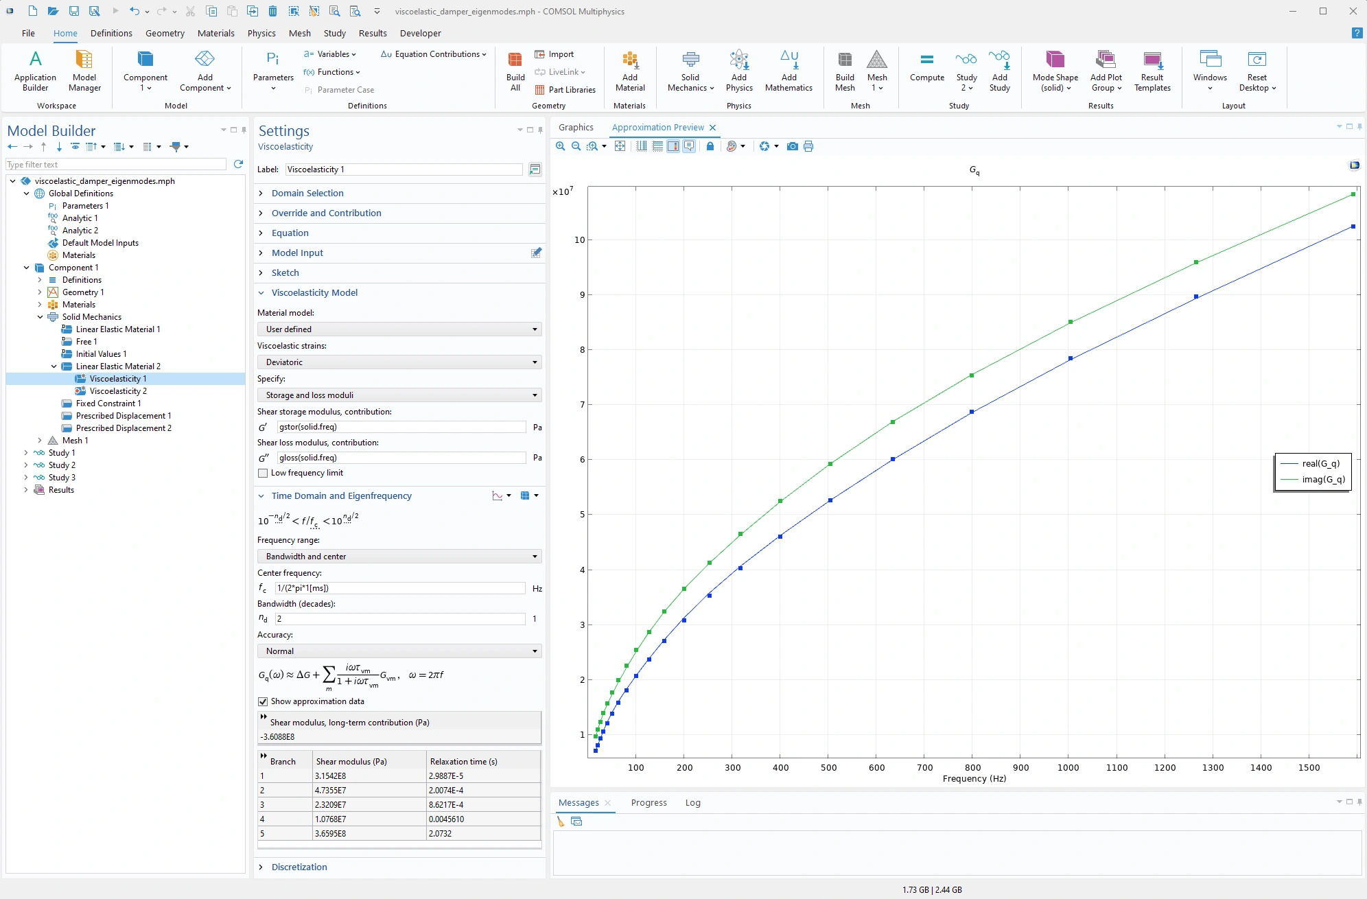Open the Material model dropdown

click(399, 329)
